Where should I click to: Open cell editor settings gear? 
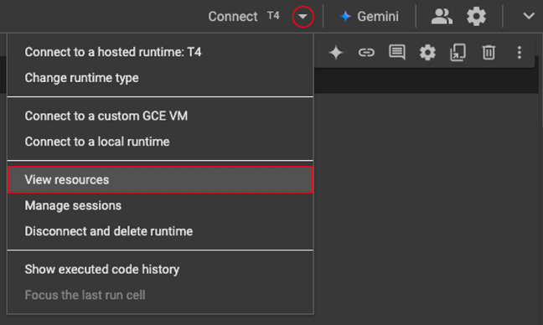[x=427, y=53]
